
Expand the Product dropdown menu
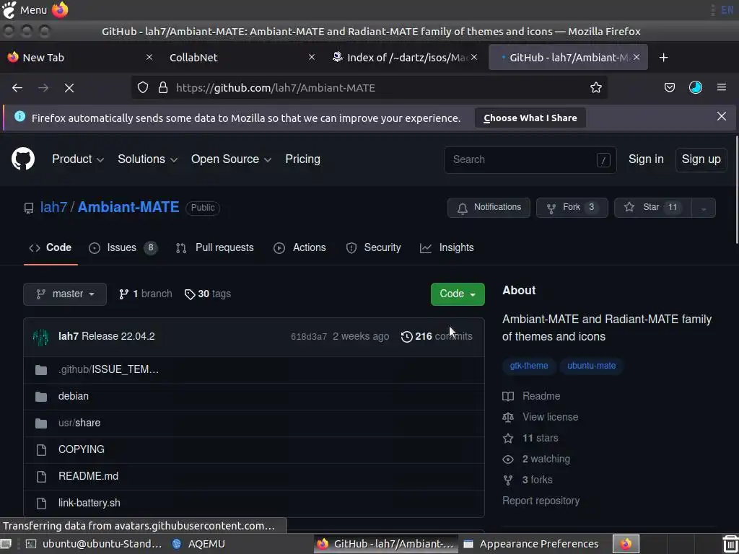[78, 159]
